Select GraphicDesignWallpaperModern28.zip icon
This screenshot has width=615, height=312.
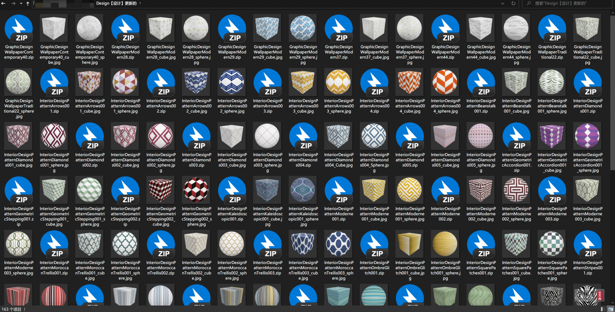pyautogui.click(x=125, y=28)
